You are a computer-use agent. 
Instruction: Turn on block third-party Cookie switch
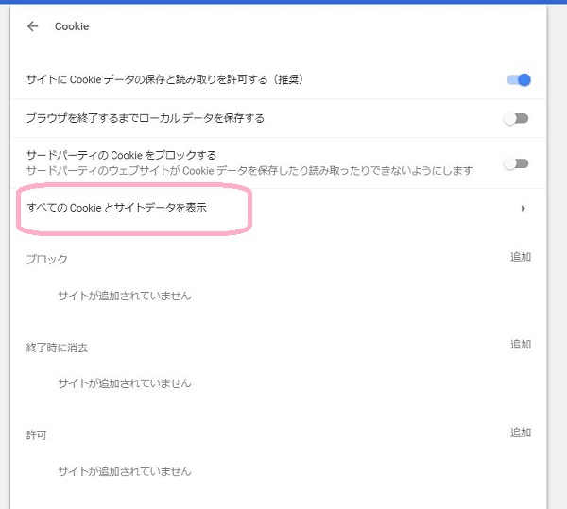point(516,163)
